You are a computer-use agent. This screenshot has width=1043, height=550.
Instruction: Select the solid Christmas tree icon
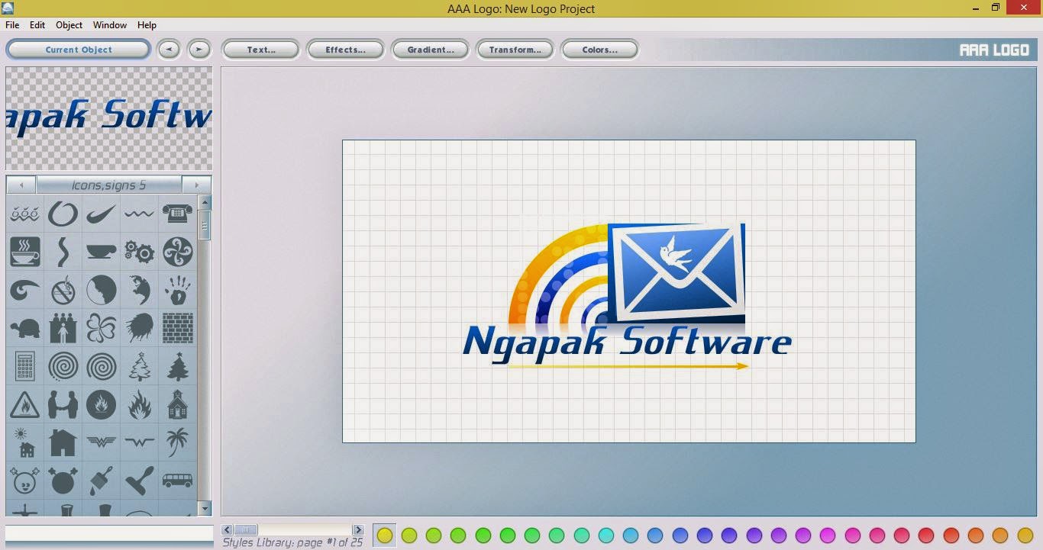(x=177, y=366)
